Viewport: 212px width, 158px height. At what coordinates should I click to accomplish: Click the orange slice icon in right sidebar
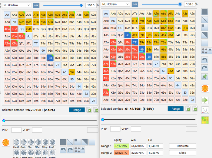205,89
